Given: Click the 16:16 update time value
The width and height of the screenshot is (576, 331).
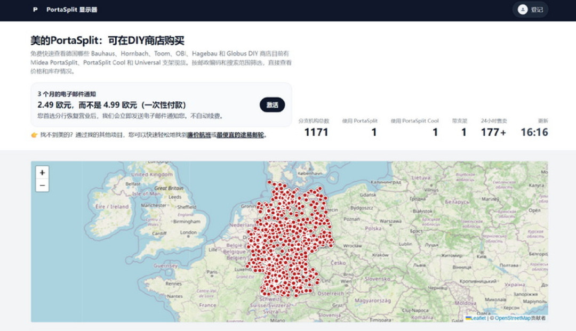Looking at the screenshot, I should point(534,132).
